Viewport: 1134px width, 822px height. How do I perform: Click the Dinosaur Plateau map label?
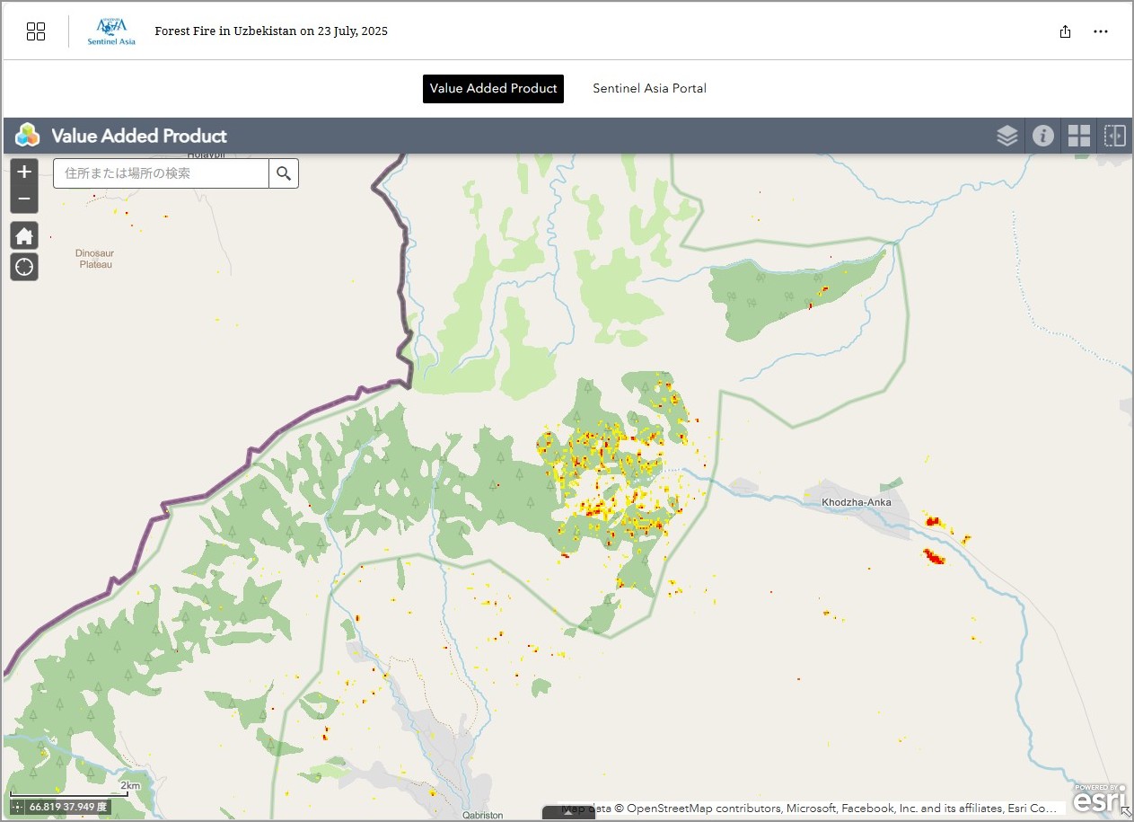(96, 259)
